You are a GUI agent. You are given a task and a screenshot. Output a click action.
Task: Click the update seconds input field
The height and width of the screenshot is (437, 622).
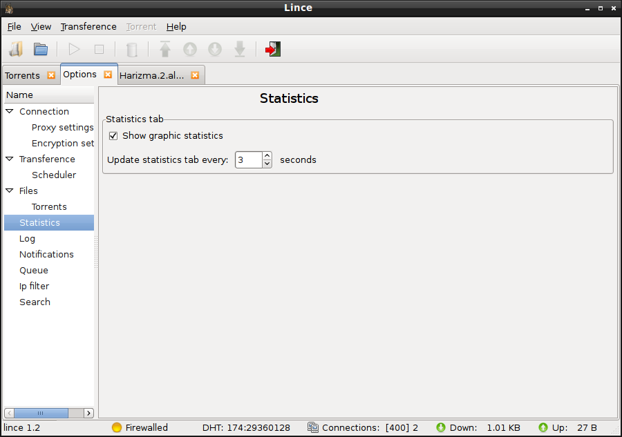249,159
